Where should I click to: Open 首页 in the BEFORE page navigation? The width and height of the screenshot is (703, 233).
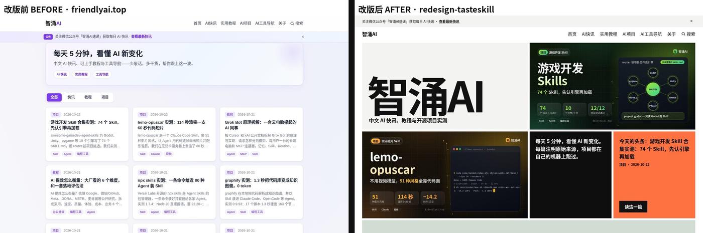[197, 23]
